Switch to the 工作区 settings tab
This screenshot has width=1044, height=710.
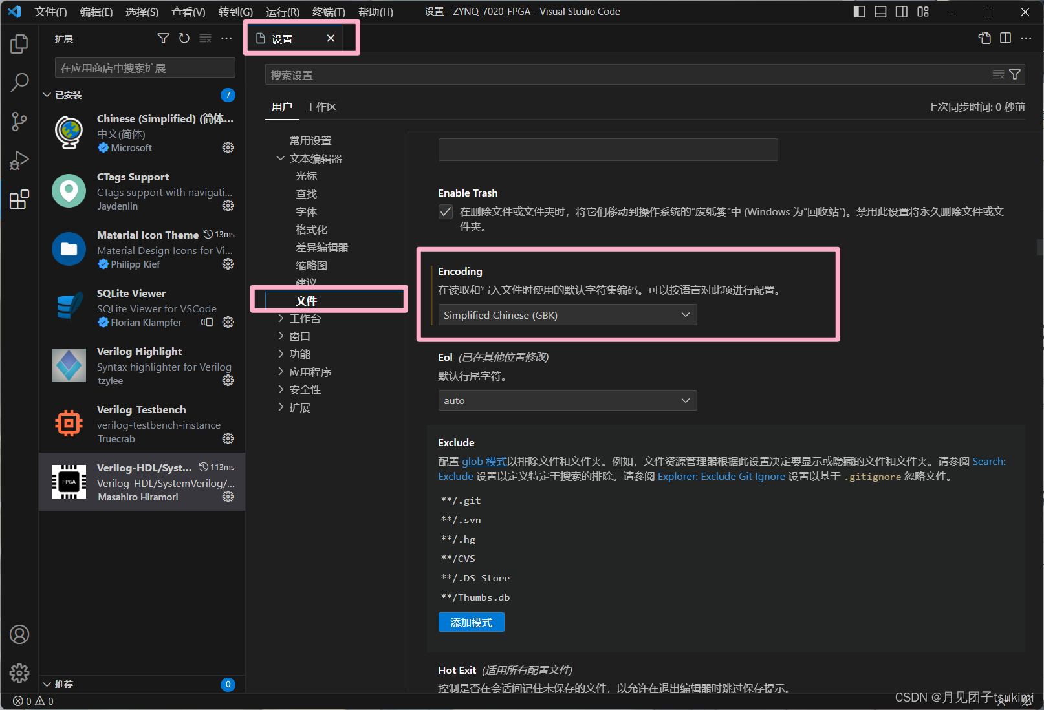coord(321,107)
